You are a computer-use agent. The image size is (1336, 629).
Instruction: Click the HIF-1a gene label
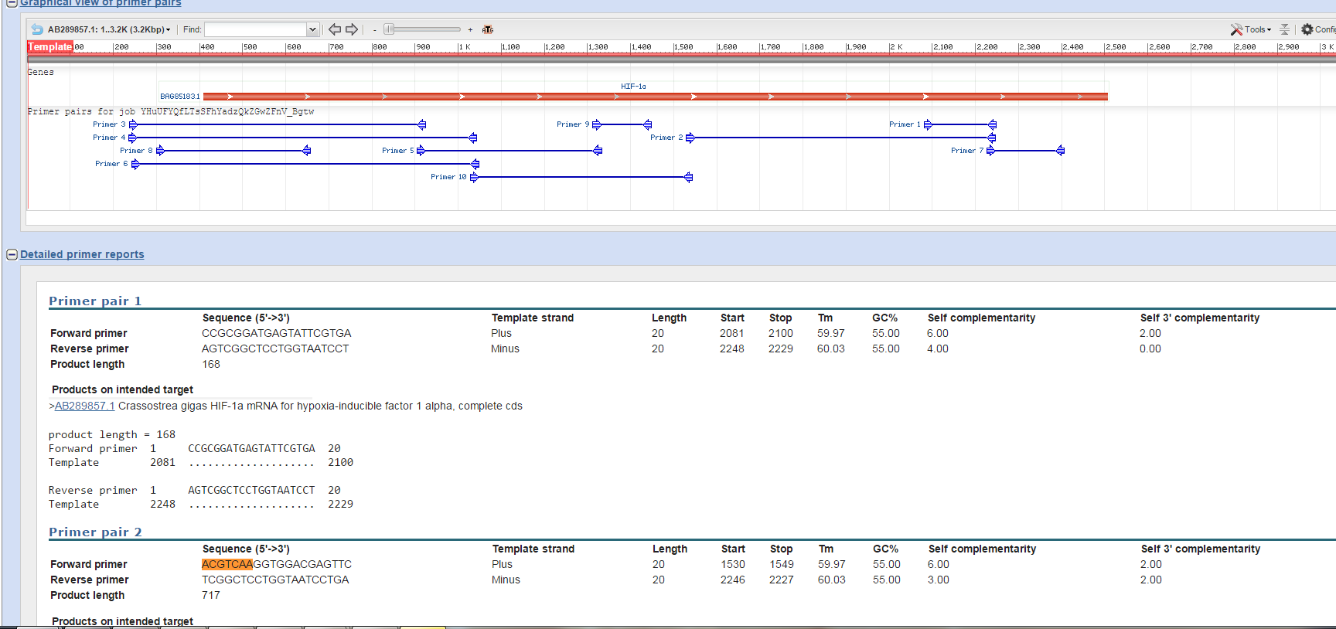633,87
